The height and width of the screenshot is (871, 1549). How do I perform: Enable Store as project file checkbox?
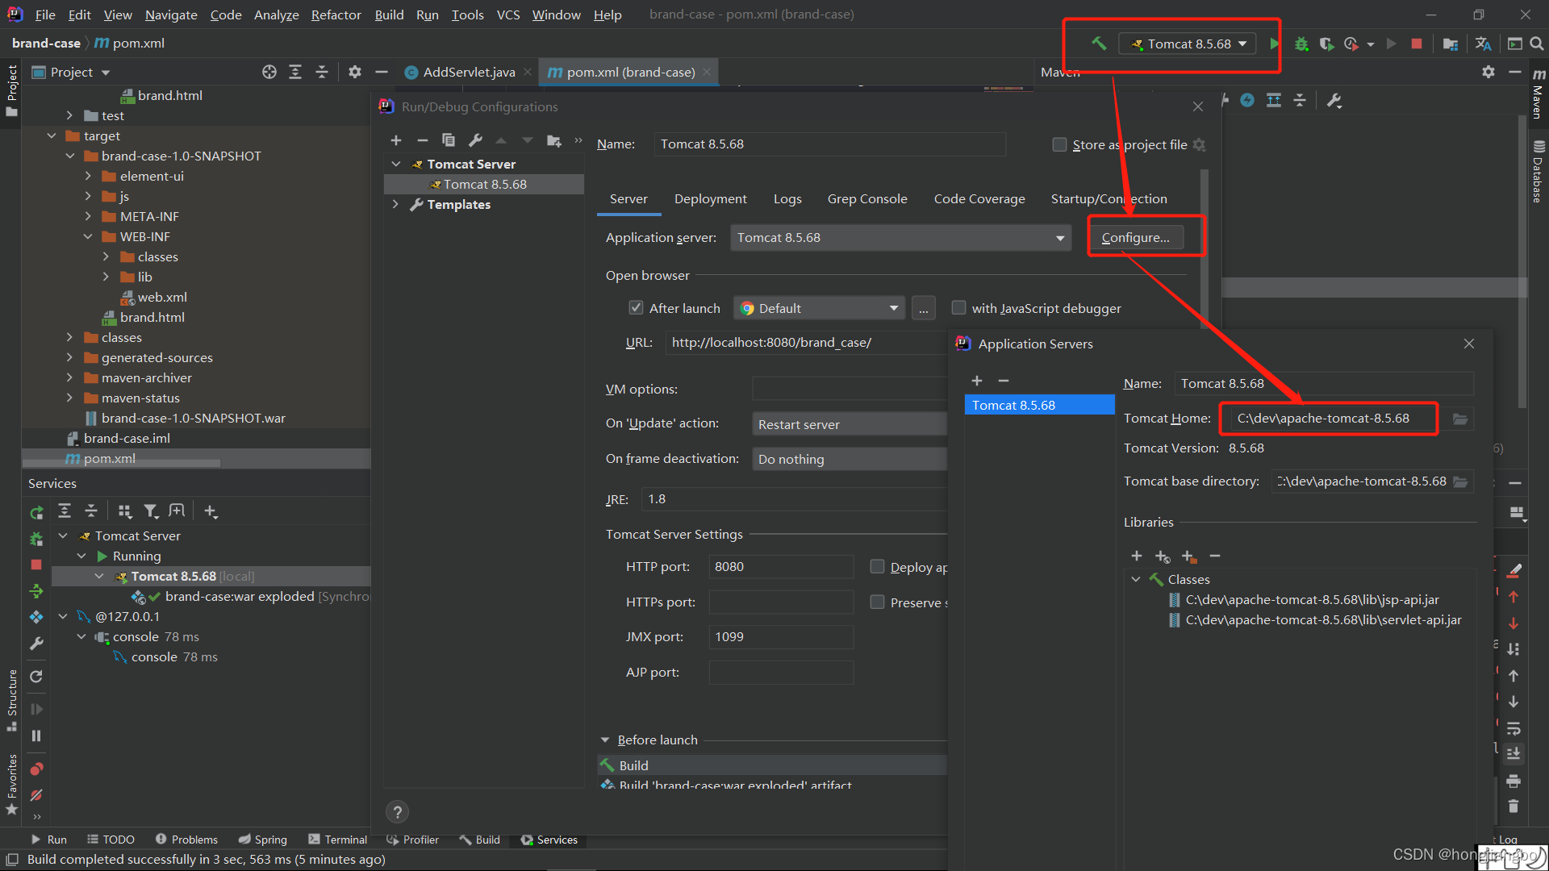(x=1059, y=144)
